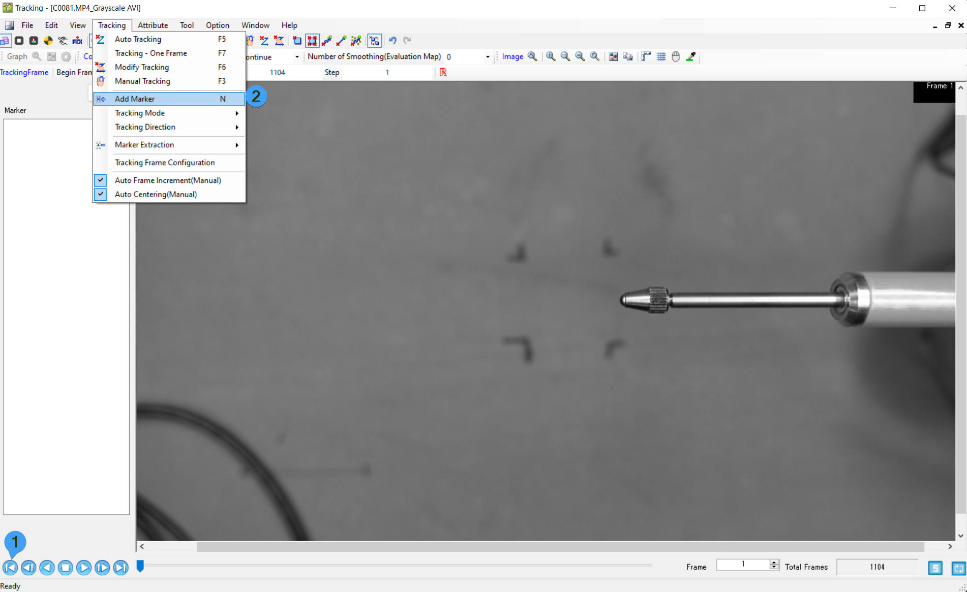The width and height of the screenshot is (967, 592).
Task: Click the ruler scale icon
Action: point(646,56)
